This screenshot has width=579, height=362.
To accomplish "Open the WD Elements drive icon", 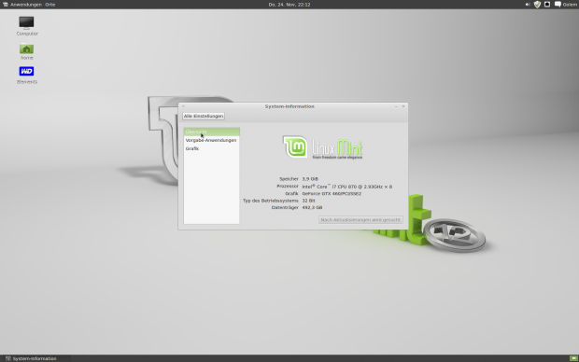I will [26, 71].
